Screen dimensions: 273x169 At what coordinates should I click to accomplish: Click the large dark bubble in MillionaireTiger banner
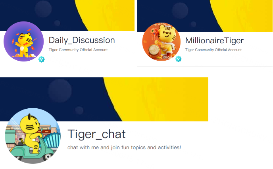pyautogui.click(x=180, y=10)
